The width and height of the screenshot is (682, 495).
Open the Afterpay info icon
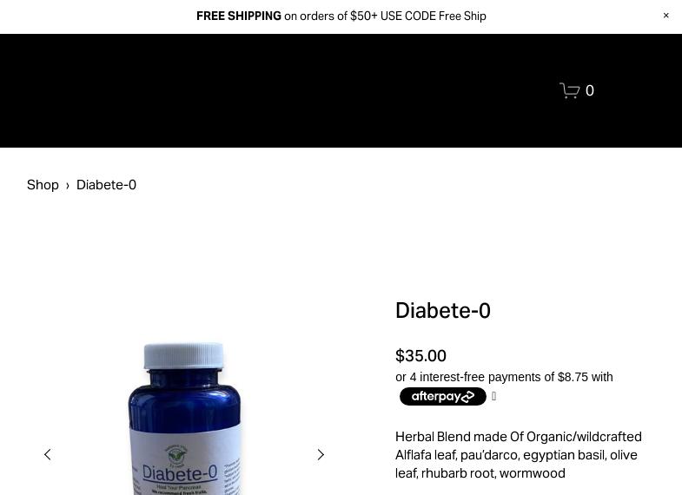pos(493,396)
